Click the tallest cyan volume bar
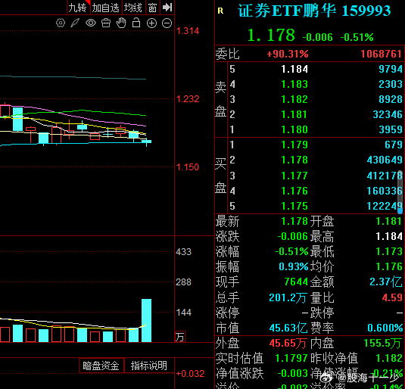The height and width of the screenshot is (389, 405). click(146, 321)
